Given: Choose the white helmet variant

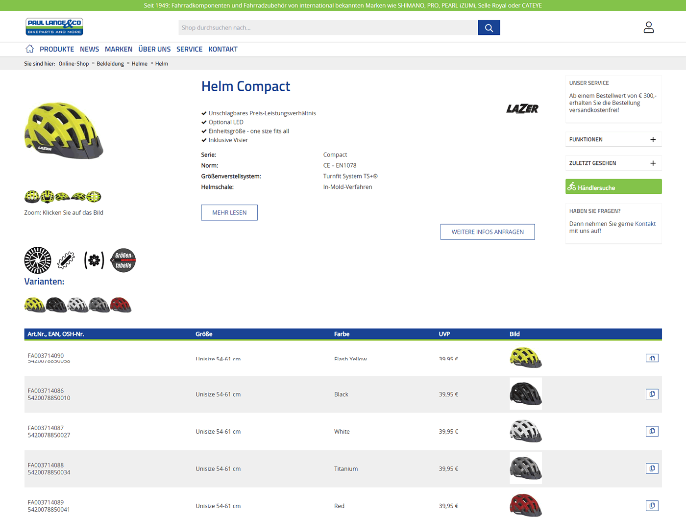Looking at the screenshot, I should click(x=78, y=305).
